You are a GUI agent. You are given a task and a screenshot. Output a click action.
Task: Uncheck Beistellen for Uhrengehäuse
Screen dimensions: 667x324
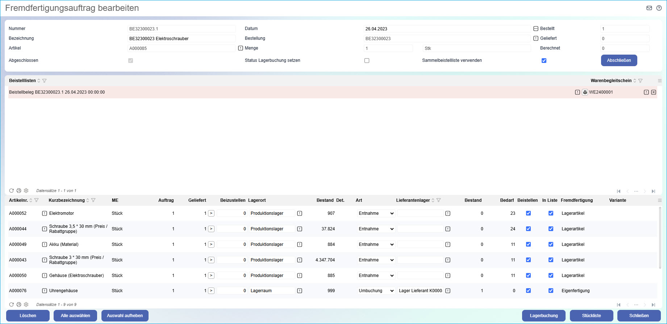click(x=528, y=291)
